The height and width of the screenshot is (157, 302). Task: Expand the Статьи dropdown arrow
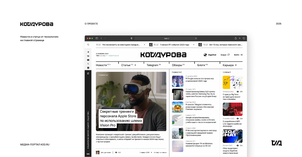pos(135,65)
